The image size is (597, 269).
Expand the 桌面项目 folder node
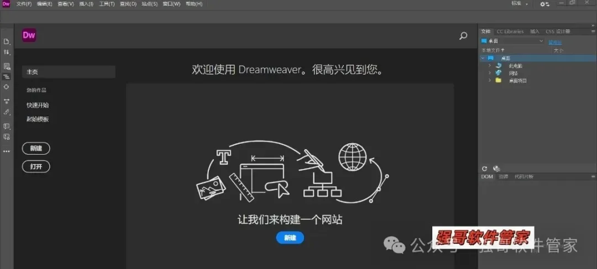coord(490,80)
